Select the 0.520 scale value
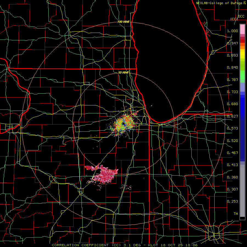 (232, 141)
